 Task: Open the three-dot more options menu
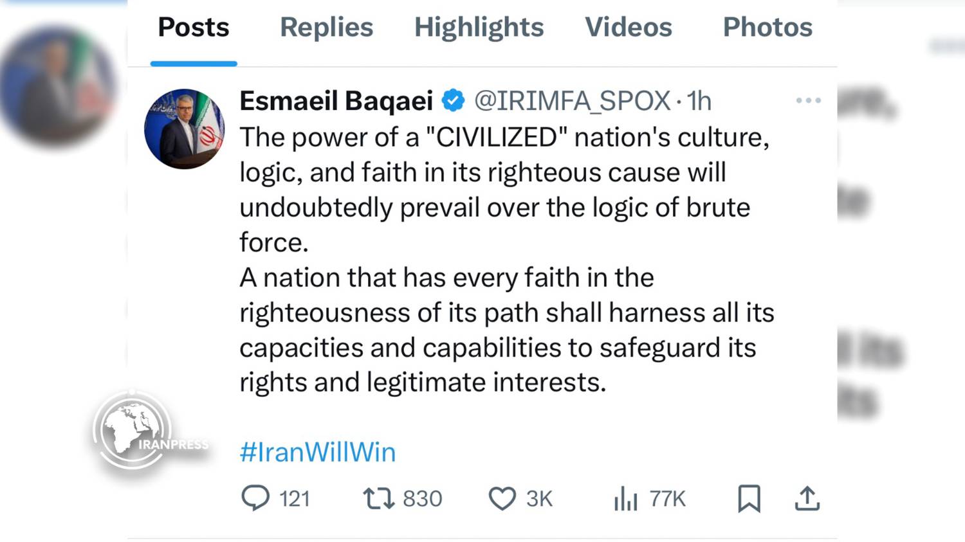coord(808,100)
